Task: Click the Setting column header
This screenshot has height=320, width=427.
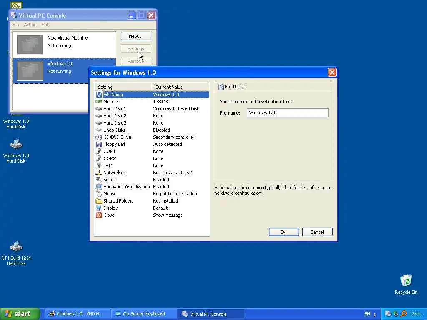Action: [123, 87]
